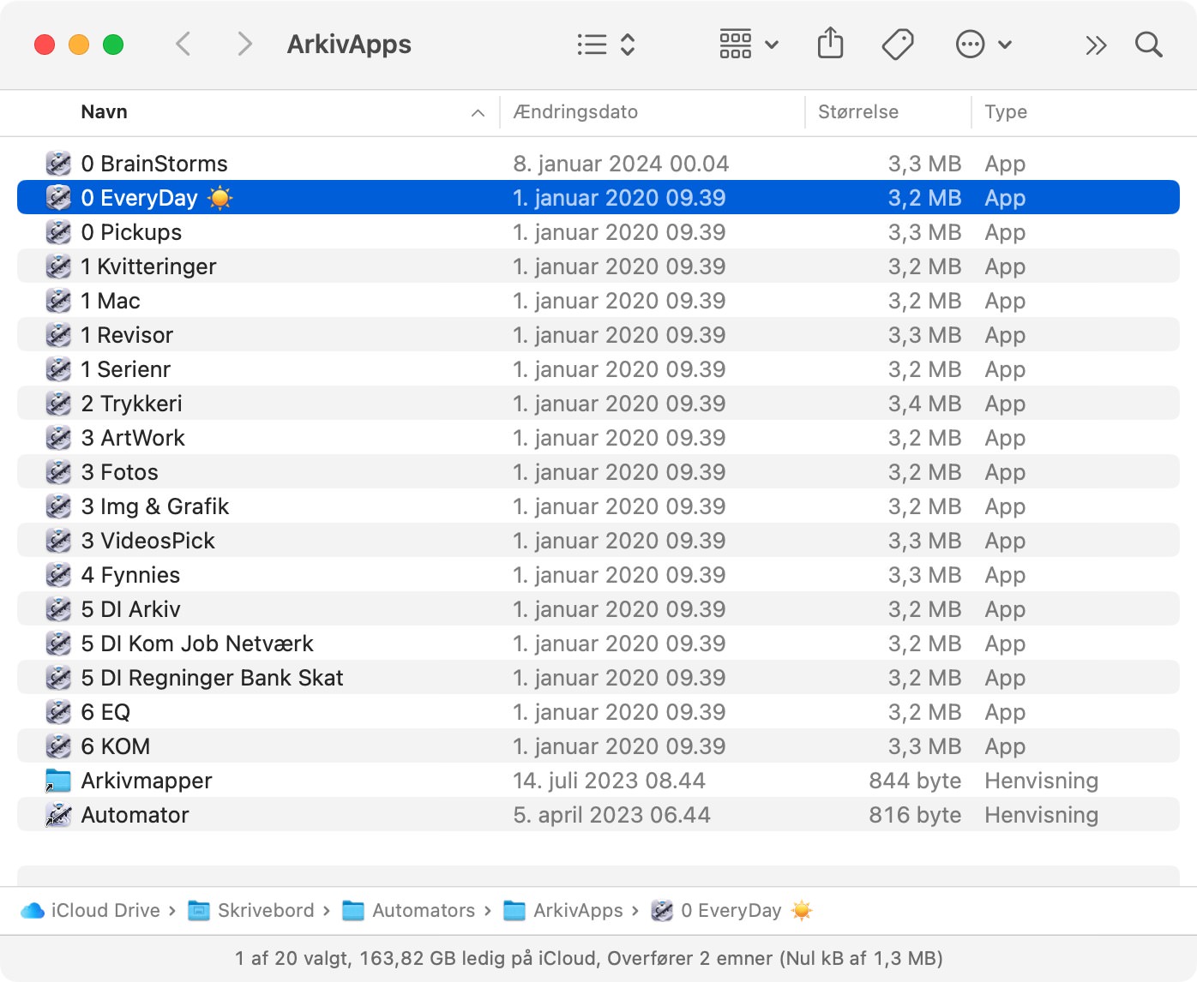
Task: Sort by the Navn column header
Action: coord(104,112)
